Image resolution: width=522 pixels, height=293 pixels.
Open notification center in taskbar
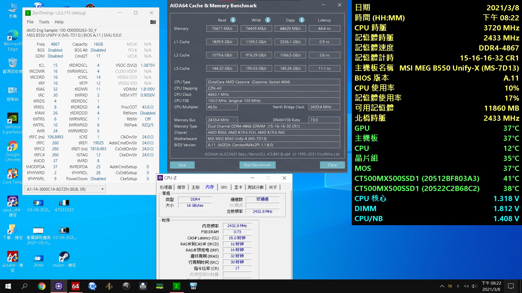click(511, 286)
